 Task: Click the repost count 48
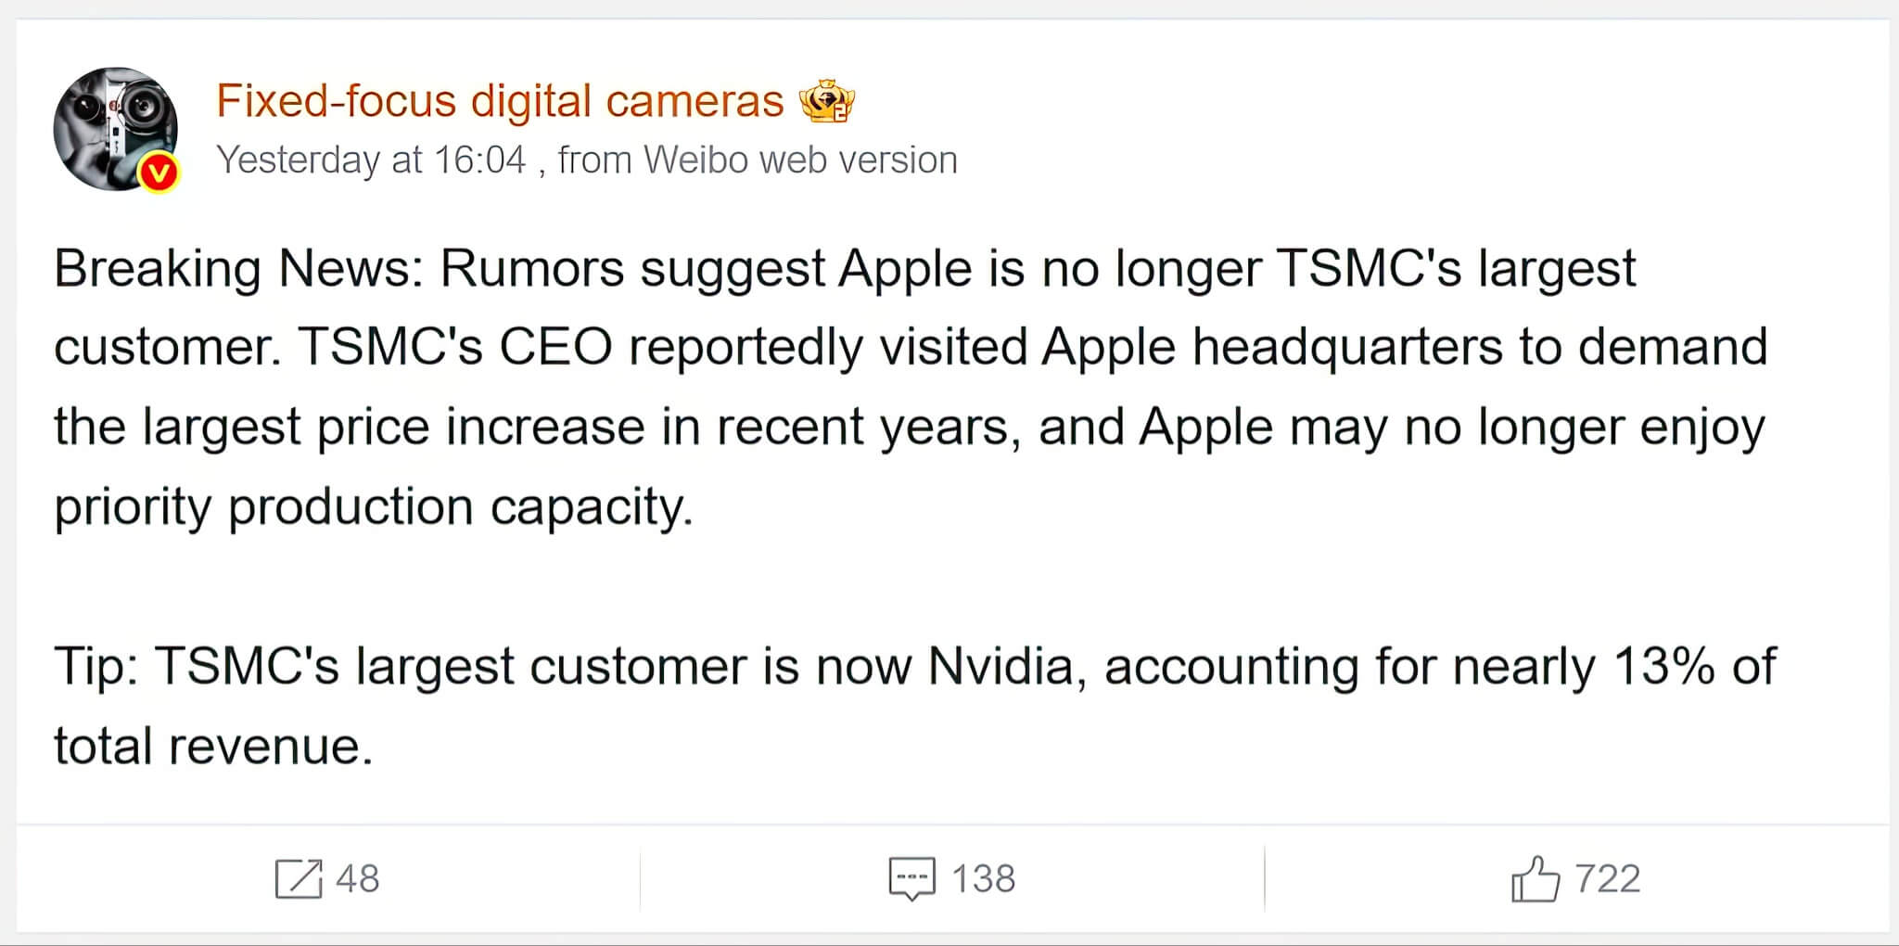coord(358,878)
